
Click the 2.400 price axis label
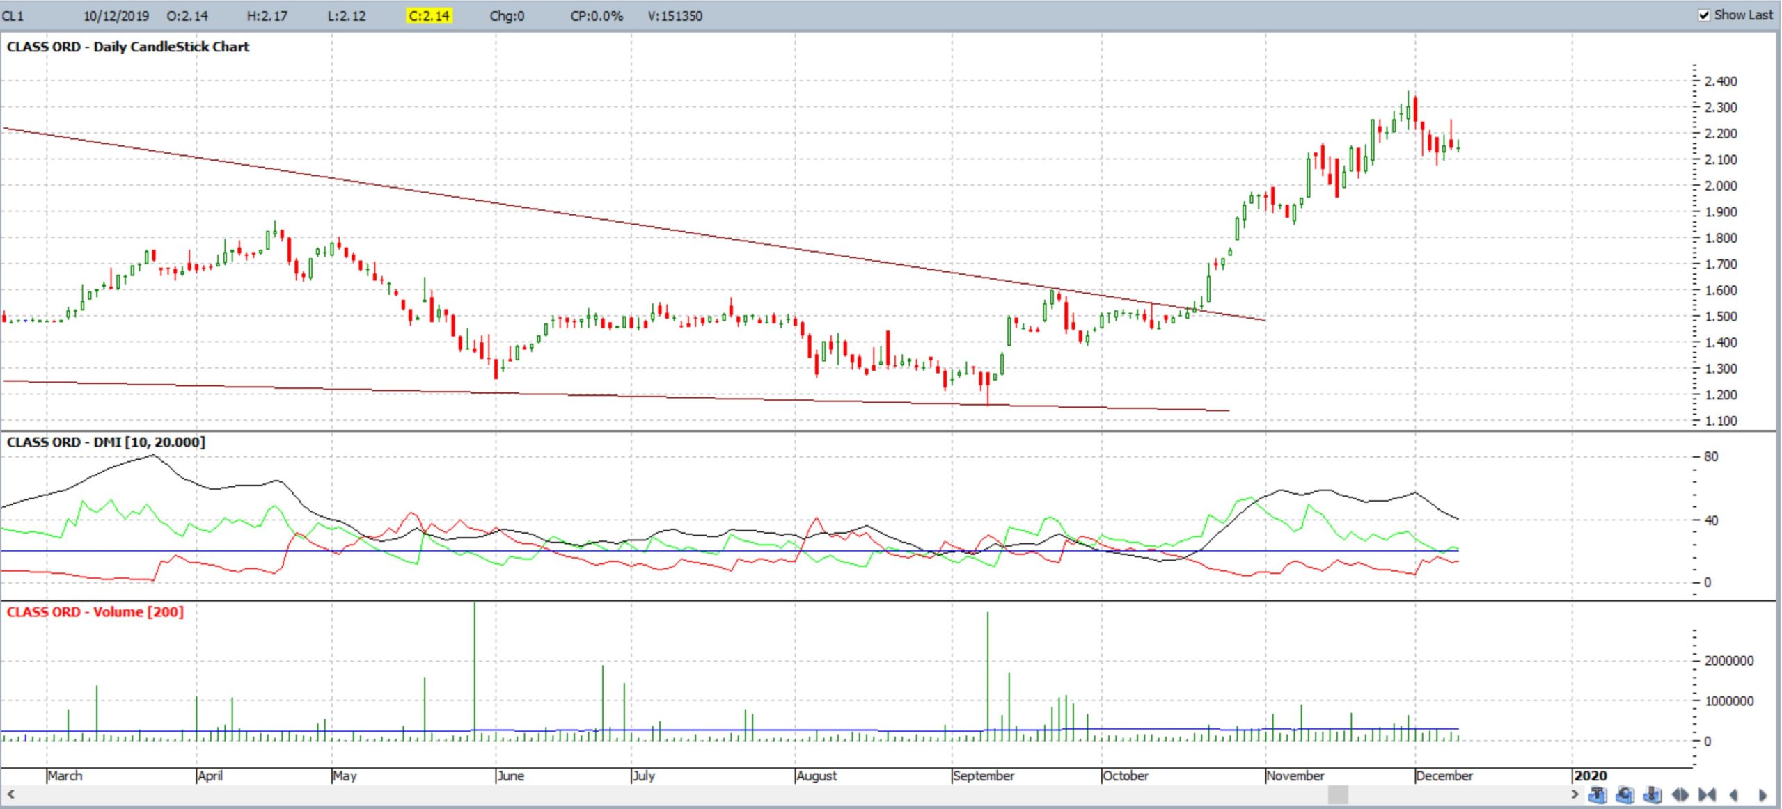[x=1721, y=81]
